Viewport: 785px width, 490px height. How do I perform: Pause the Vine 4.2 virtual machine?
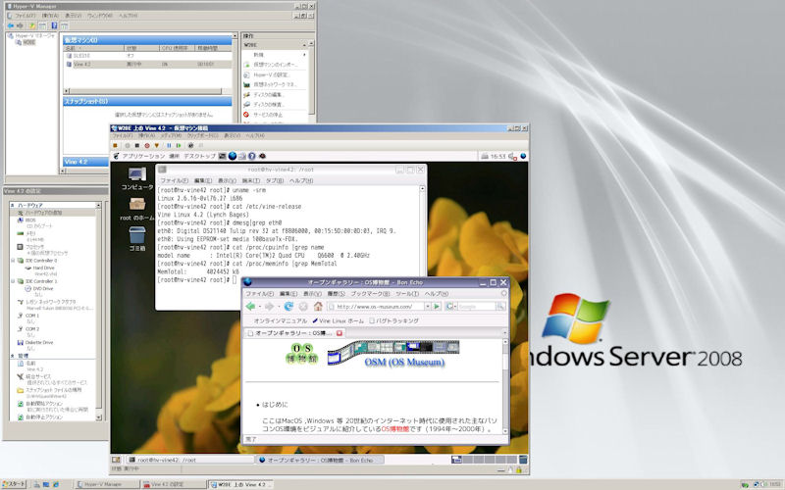click(169, 145)
